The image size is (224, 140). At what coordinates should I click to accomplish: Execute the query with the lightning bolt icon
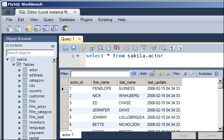(x=84, y=48)
